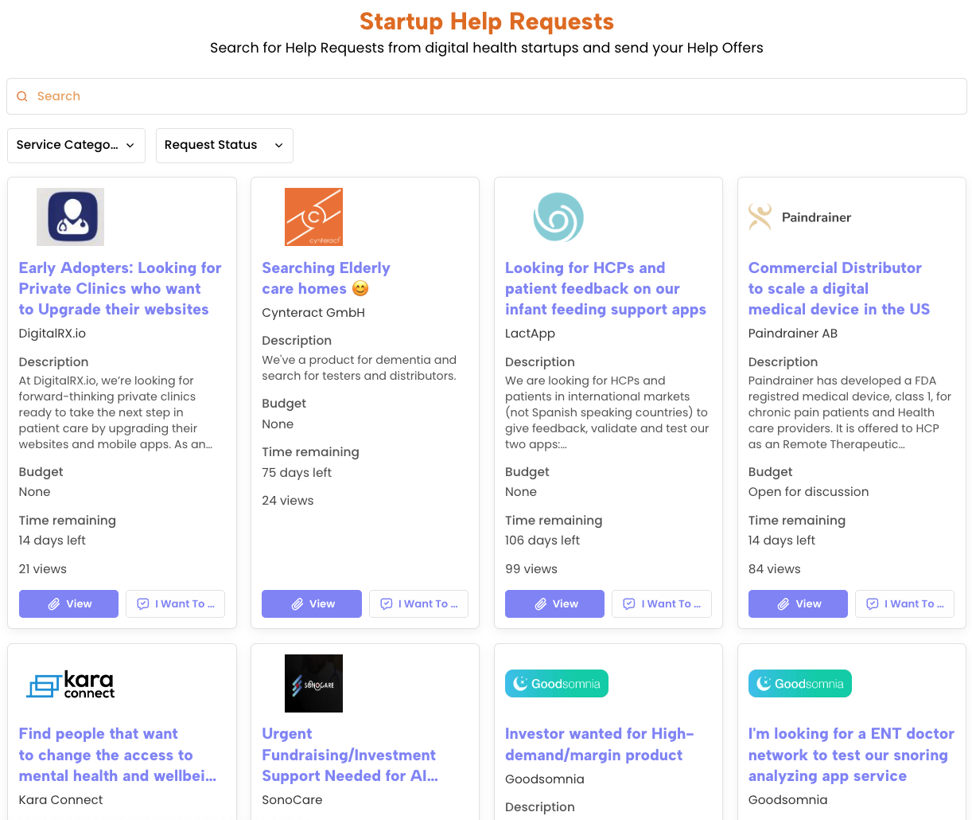
Task: Click the Goodsomnia logo on ENT doctor card
Action: point(799,683)
